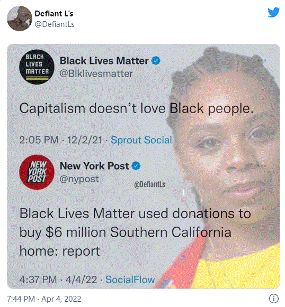Click the Black Lives Matter logo avatar

pyautogui.click(x=37, y=67)
